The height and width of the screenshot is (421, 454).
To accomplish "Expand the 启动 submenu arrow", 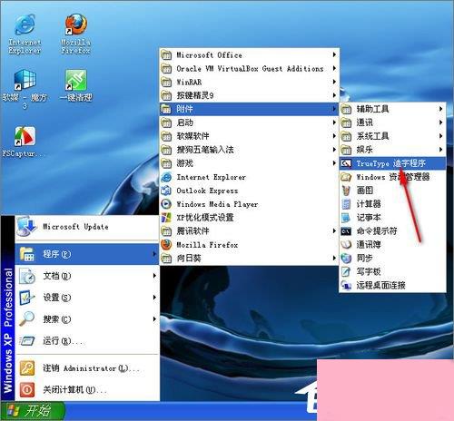I will pos(334,122).
